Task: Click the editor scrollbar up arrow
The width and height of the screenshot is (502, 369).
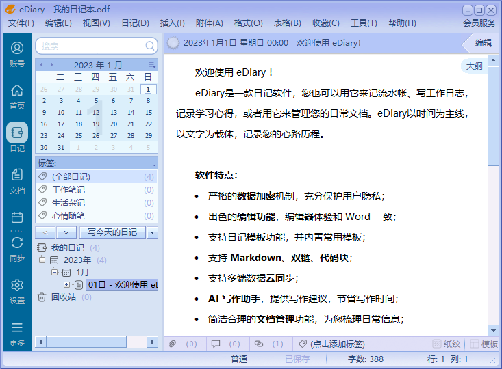Action: tap(493, 60)
